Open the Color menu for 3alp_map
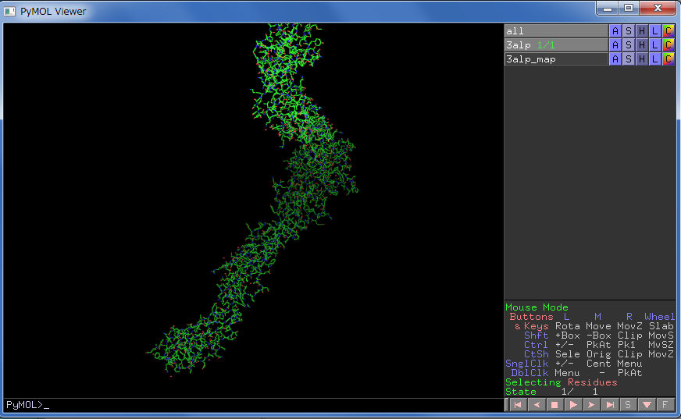 pos(668,59)
